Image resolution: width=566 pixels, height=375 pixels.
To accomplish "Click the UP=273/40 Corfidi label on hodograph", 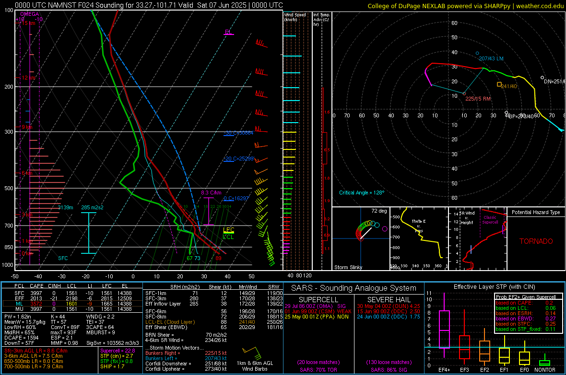I will [x=521, y=116].
